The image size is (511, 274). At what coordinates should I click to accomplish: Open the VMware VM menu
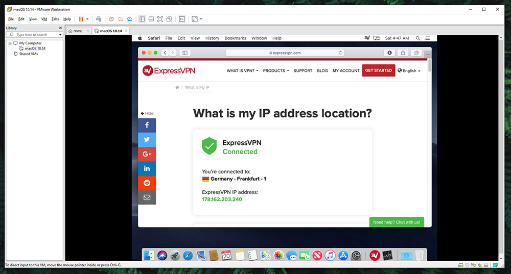(44, 19)
